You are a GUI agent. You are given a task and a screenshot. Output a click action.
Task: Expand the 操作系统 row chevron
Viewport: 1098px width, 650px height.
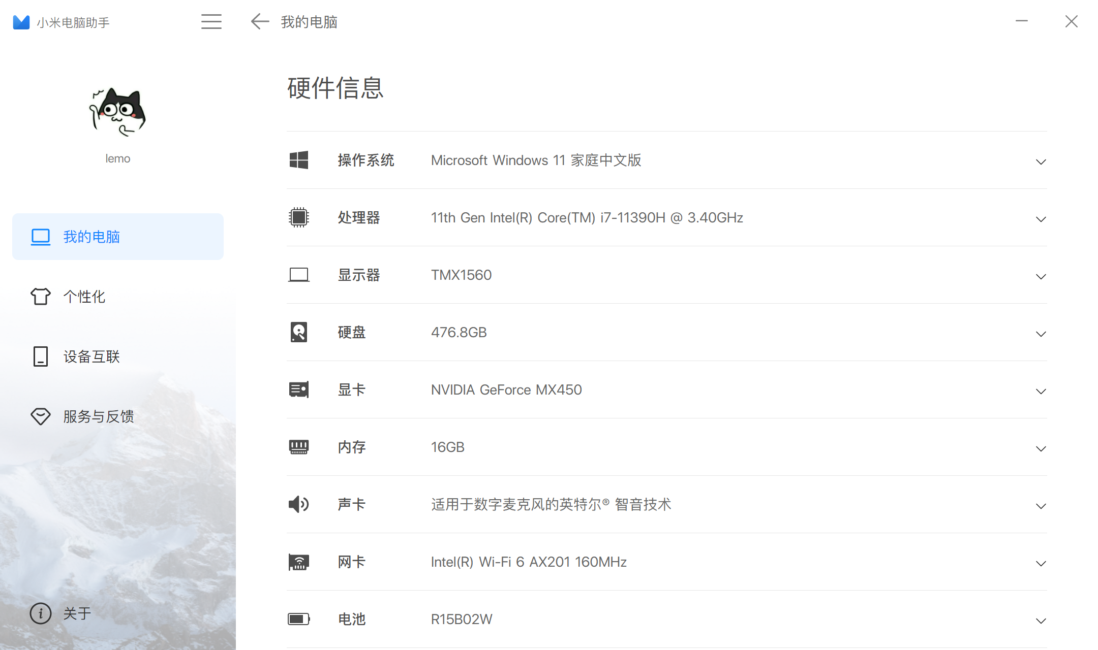(x=1041, y=162)
